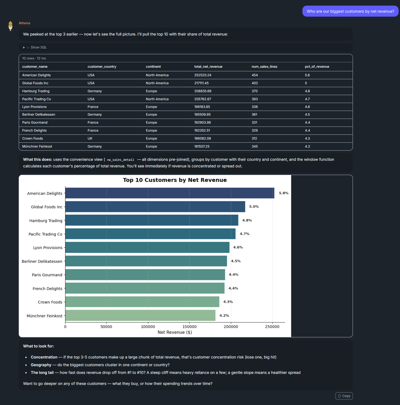Click the Athena sender name

click(x=25, y=23)
